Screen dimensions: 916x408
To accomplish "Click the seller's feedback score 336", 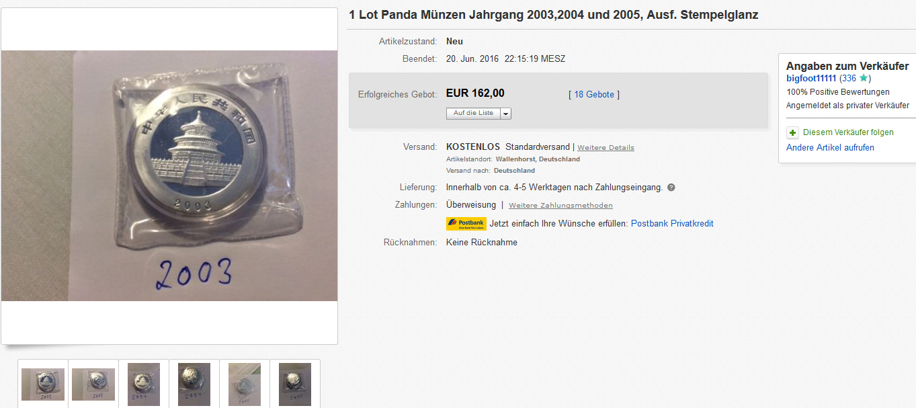I will (x=849, y=79).
